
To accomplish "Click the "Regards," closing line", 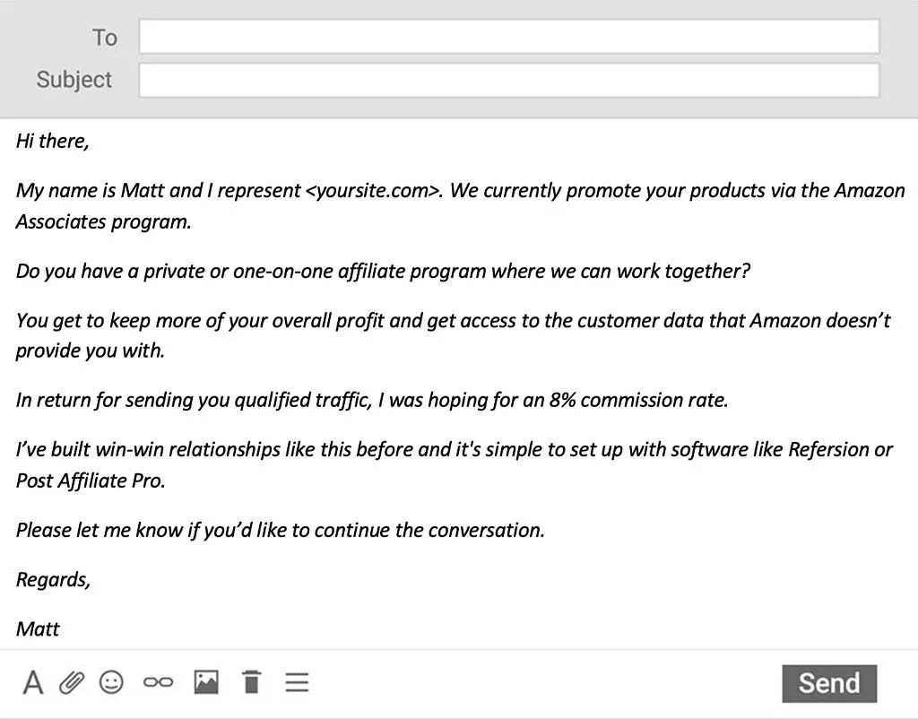I will click(53, 579).
